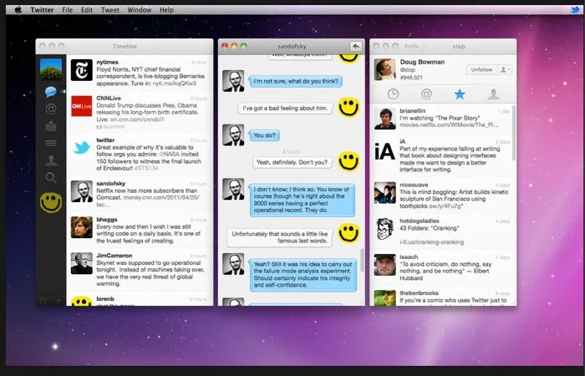The image size is (585, 376).
Task: Open the lists icon in sidebar
Action: (51, 143)
